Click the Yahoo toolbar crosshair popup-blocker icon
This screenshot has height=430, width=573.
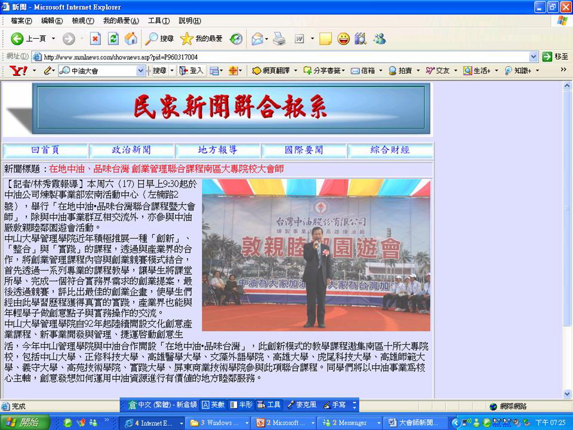(x=233, y=70)
